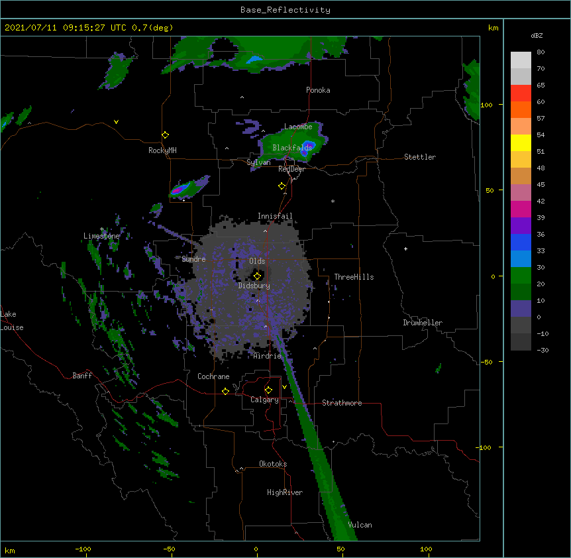
Task: Click the yellow V marker east of Calgary
Action: click(284, 387)
